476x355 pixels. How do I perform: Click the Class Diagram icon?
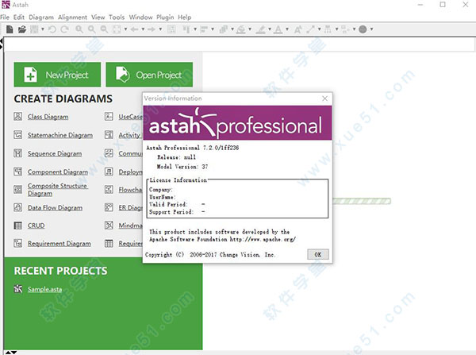(19, 117)
